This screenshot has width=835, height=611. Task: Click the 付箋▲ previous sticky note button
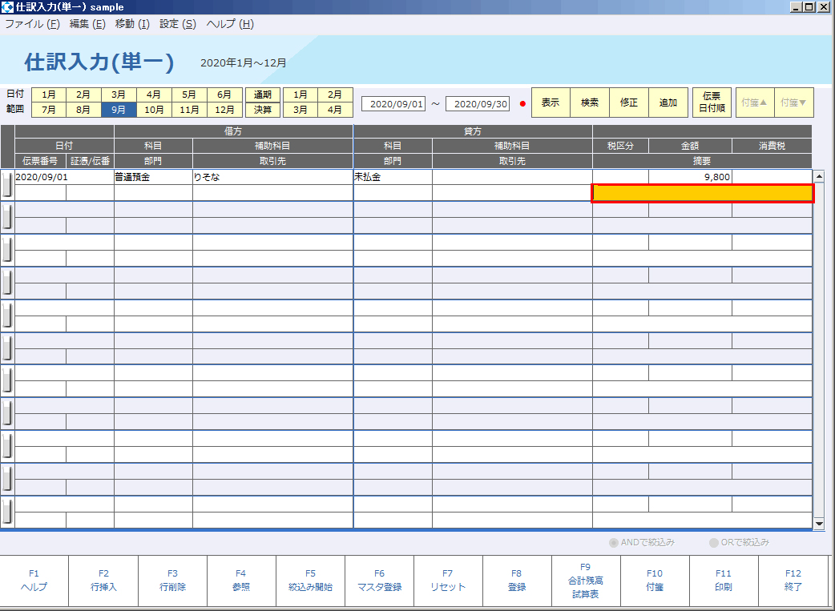(755, 103)
